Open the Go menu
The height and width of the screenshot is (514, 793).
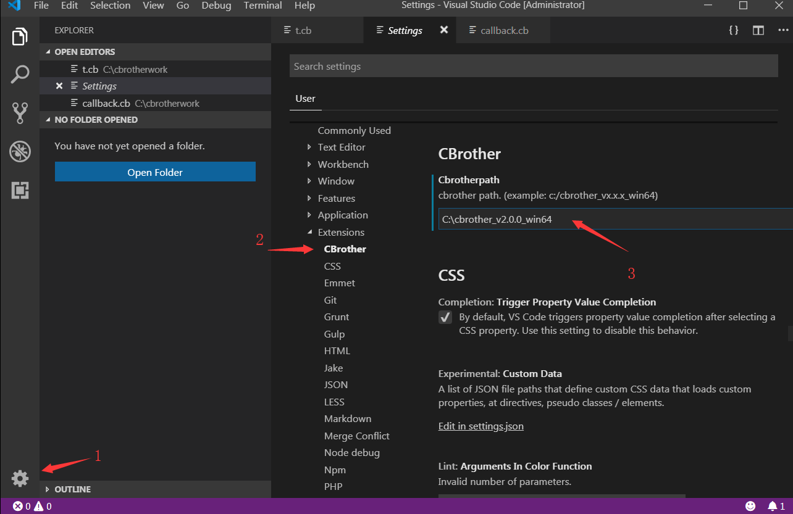tap(183, 6)
